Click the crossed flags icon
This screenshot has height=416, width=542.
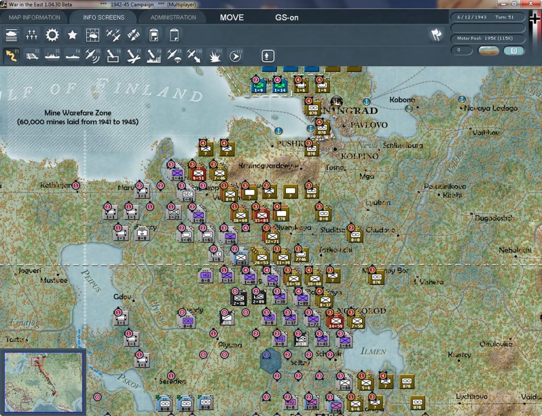point(436,34)
